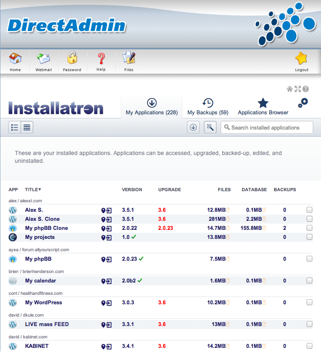Click the website pin icon for Alex S.

click(103, 211)
